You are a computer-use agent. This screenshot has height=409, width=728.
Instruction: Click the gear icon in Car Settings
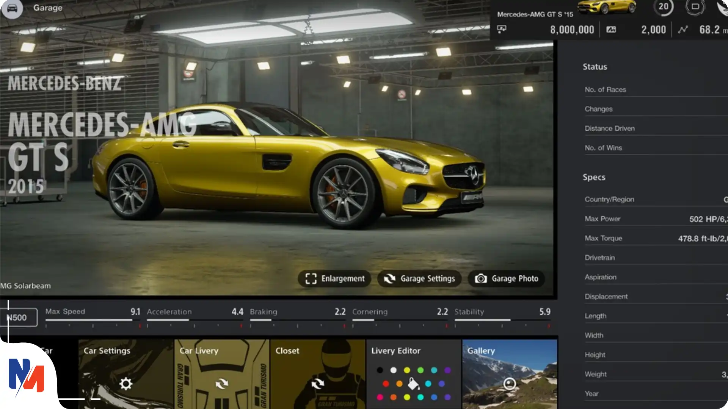(x=126, y=384)
